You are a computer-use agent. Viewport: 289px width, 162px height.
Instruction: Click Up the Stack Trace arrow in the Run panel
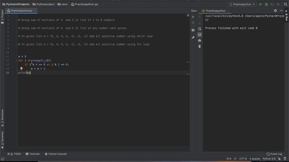click(200, 17)
